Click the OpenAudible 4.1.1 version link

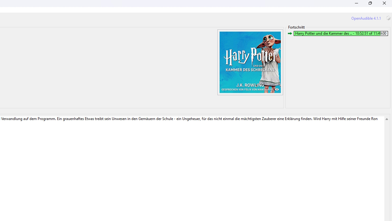pyautogui.click(x=366, y=18)
